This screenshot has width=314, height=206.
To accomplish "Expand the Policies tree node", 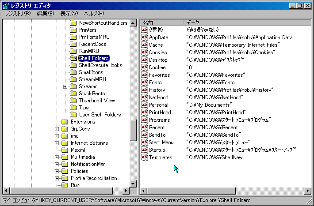I will pos(57,171).
